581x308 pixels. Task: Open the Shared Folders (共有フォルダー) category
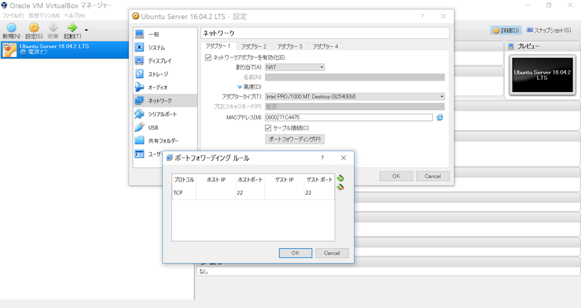click(165, 141)
